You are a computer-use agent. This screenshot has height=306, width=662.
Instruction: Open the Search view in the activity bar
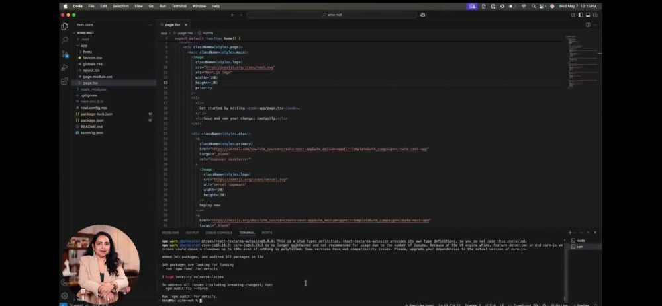click(x=65, y=40)
